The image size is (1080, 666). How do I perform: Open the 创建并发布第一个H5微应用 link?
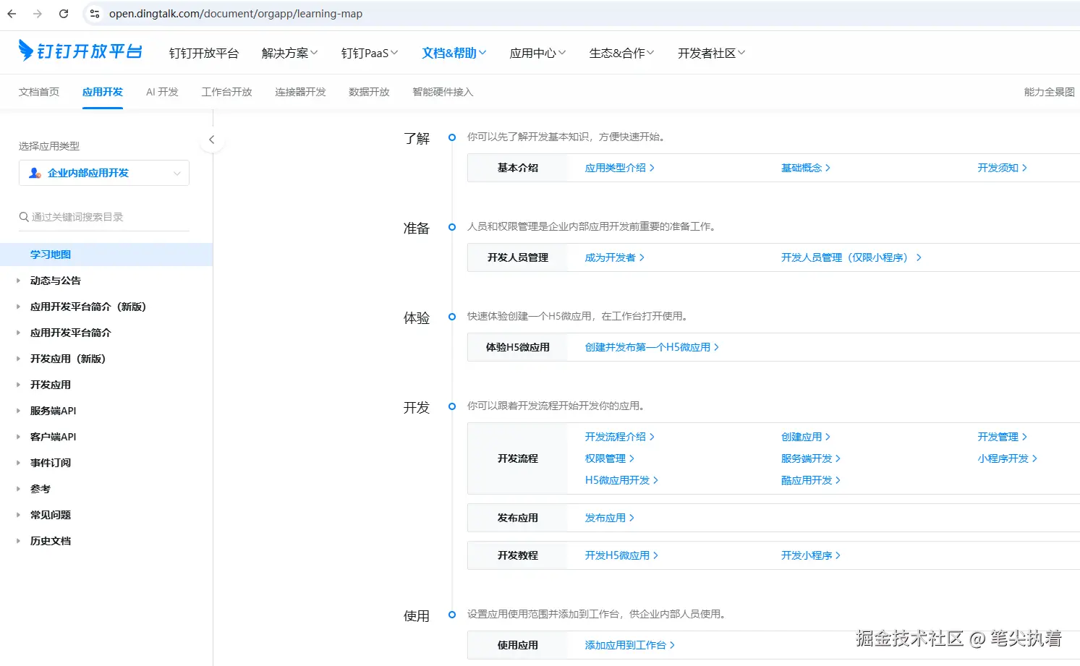click(x=647, y=346)
